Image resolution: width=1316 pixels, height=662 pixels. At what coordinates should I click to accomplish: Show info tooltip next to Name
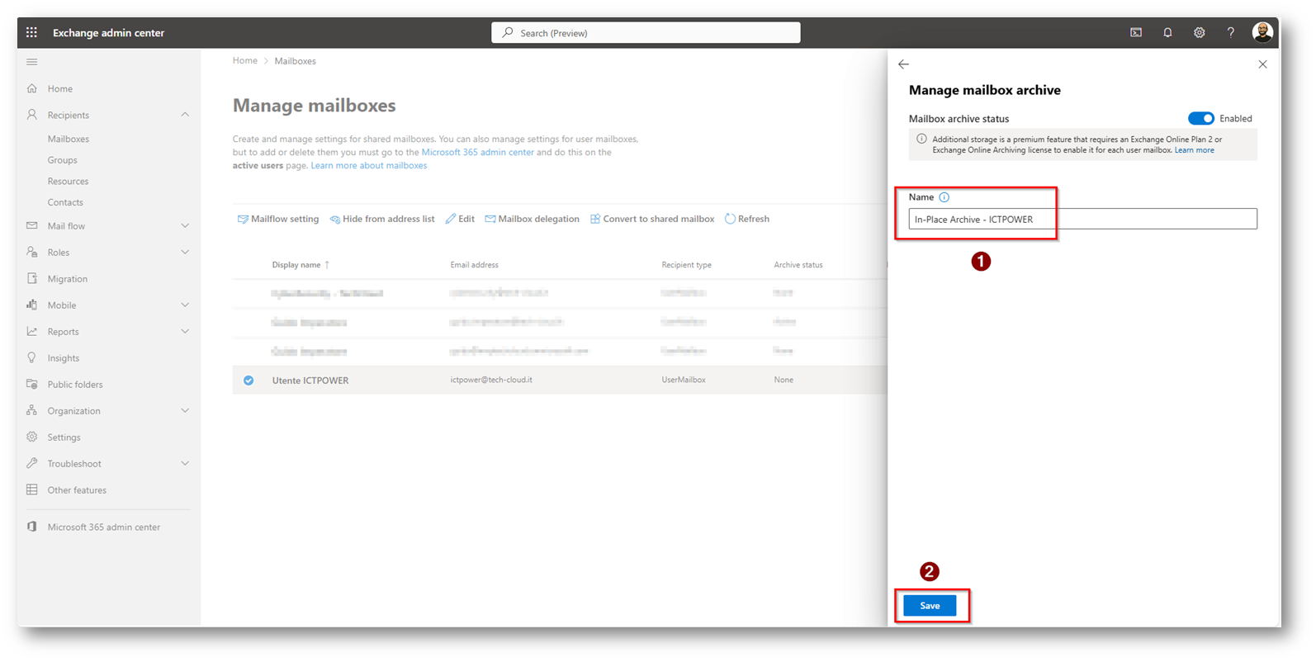tap(944, 197)
